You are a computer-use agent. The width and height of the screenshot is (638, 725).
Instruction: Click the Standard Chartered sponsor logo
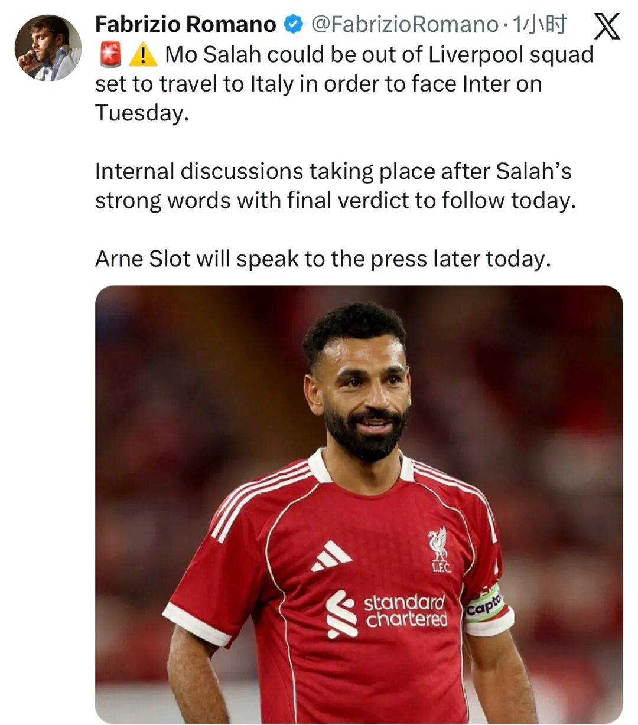[387, 613]
